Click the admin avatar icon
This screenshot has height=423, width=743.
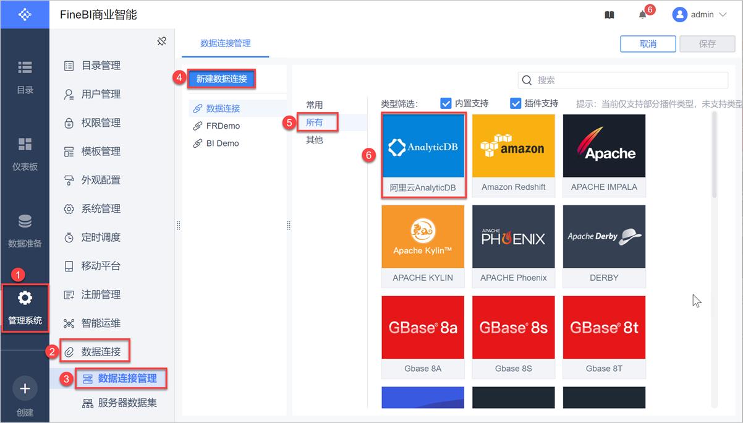[681, 14]
